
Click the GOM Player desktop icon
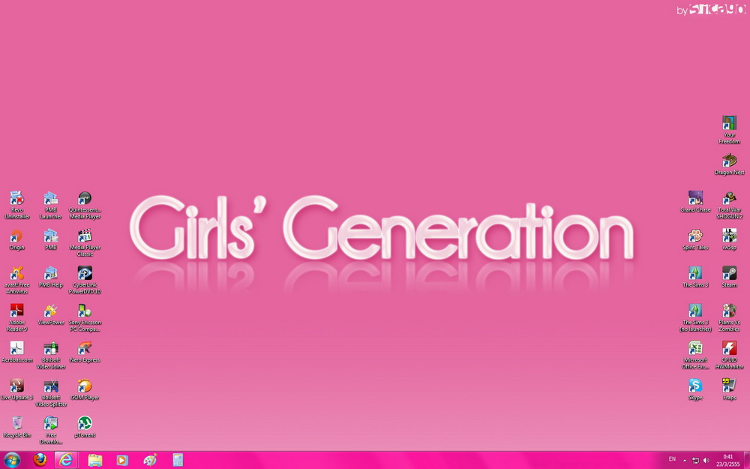coord(85,389)
